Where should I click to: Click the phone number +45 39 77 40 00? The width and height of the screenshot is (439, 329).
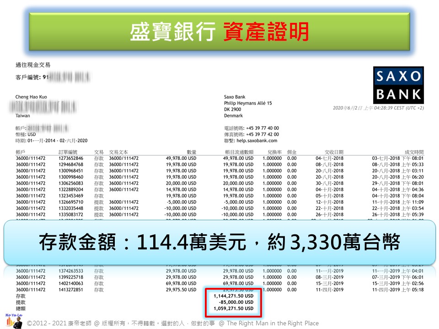[x=262, y=128]
